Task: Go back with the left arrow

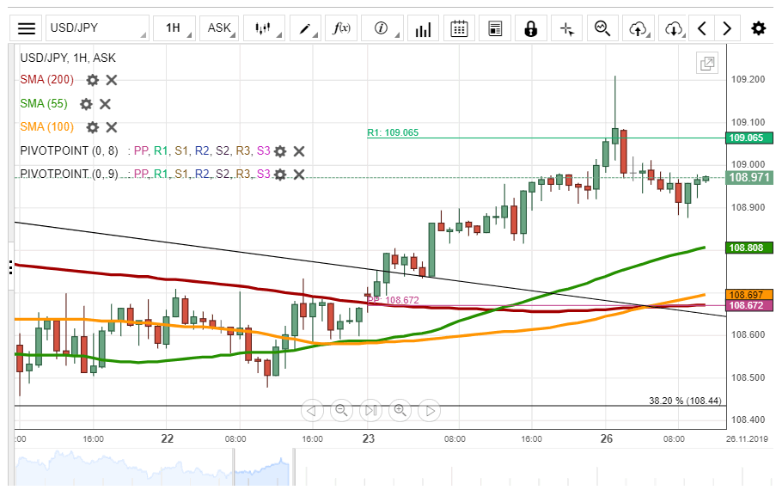Action: 702,28
